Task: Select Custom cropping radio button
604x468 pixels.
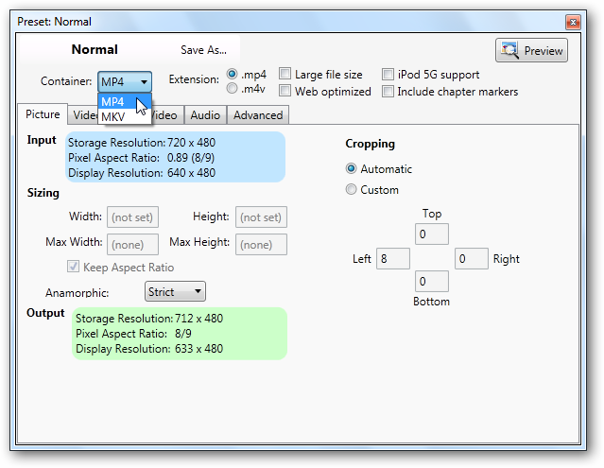Action: pyautogui.click(x=351, y=189)
